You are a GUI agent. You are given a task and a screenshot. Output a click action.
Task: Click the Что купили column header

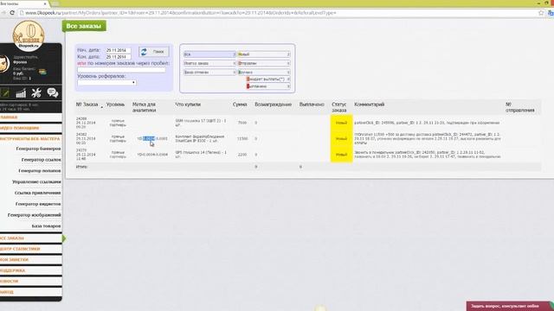188,105
